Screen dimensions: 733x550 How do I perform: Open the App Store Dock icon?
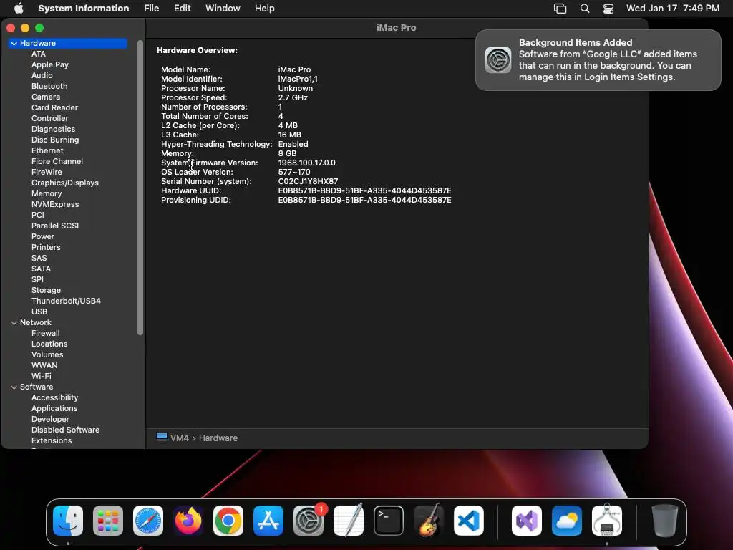click(268, 521)
